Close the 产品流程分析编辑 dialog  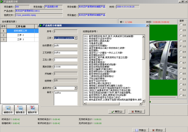[x=147, y=25]
